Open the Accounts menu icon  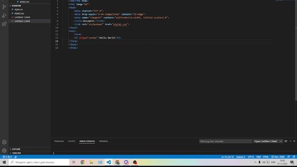[x=4, y=142]
